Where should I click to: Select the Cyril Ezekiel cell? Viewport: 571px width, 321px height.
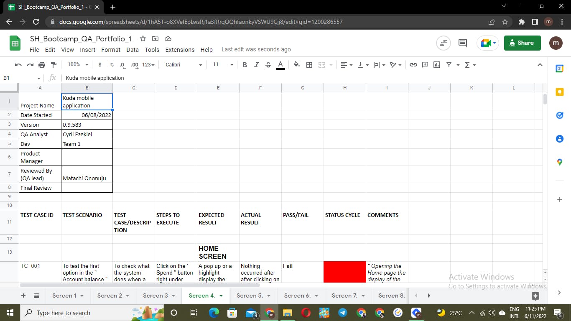tap(87, 134)
